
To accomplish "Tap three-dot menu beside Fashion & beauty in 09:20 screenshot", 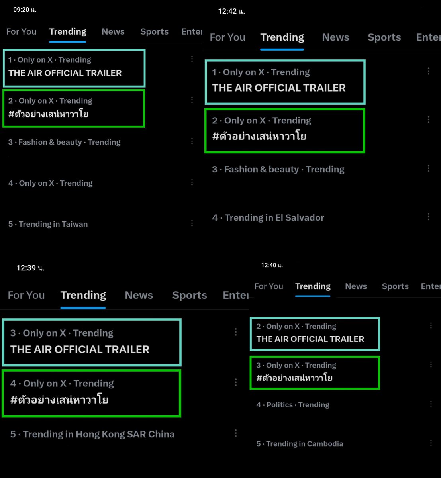I will (192, 141).
